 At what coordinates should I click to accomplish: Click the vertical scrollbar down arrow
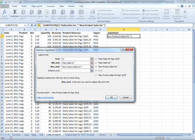pyautogui.click(x=193, y=132)
